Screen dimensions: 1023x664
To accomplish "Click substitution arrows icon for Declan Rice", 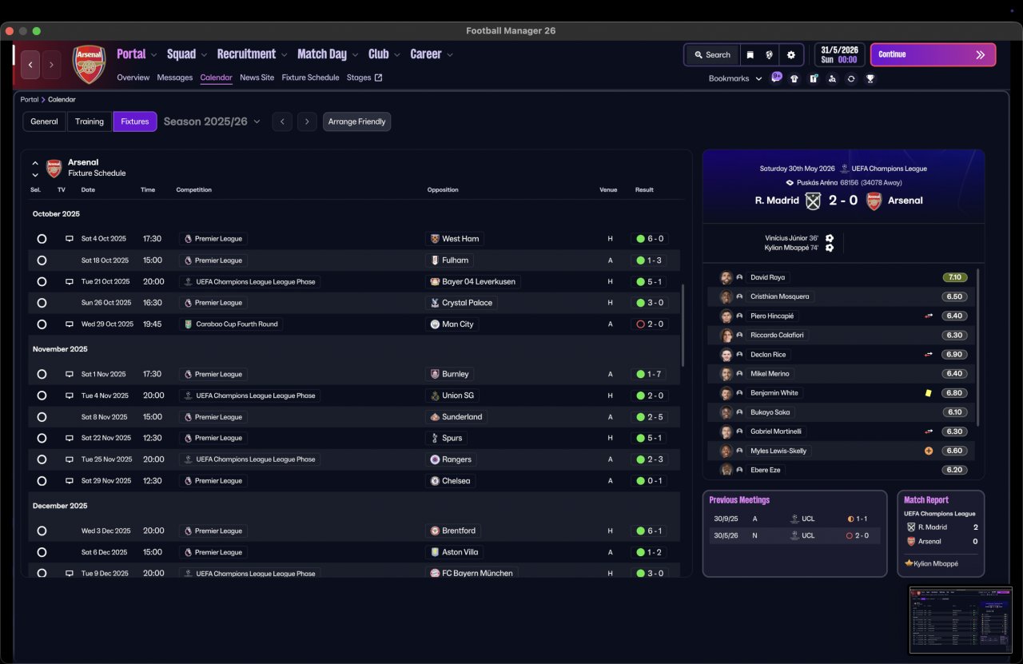I will [929, 354].
